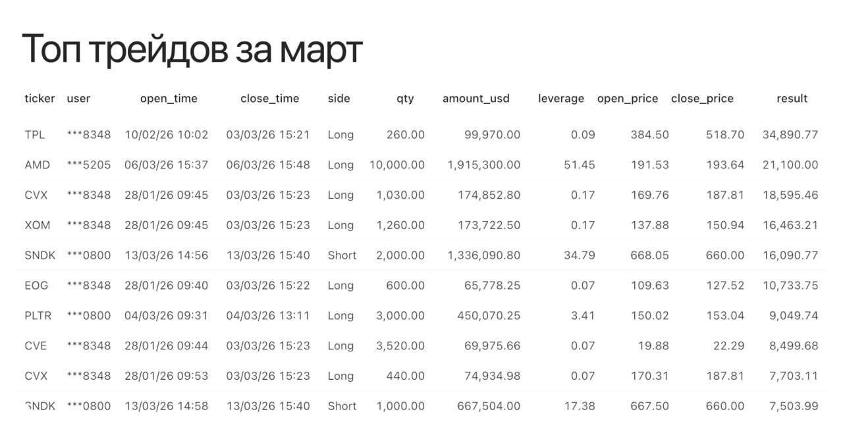The image size is (843, 437).
Task: Select the 34,890.77 result value
Action: click(790, 135)
